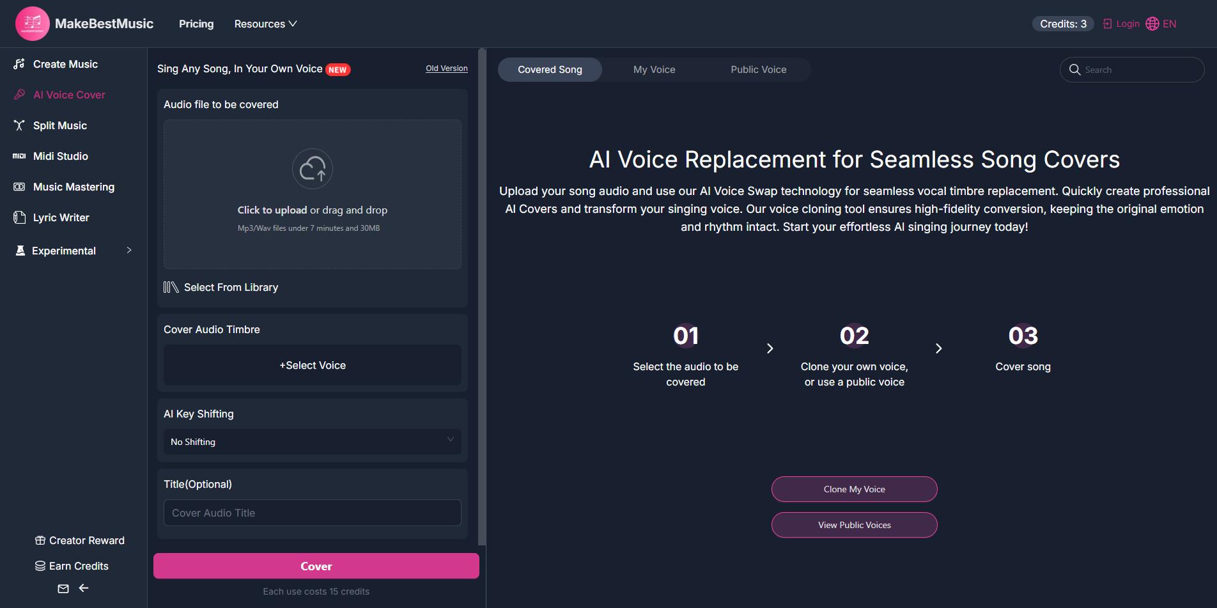Click the left panel vertical scrollbar

coord(482,294)
